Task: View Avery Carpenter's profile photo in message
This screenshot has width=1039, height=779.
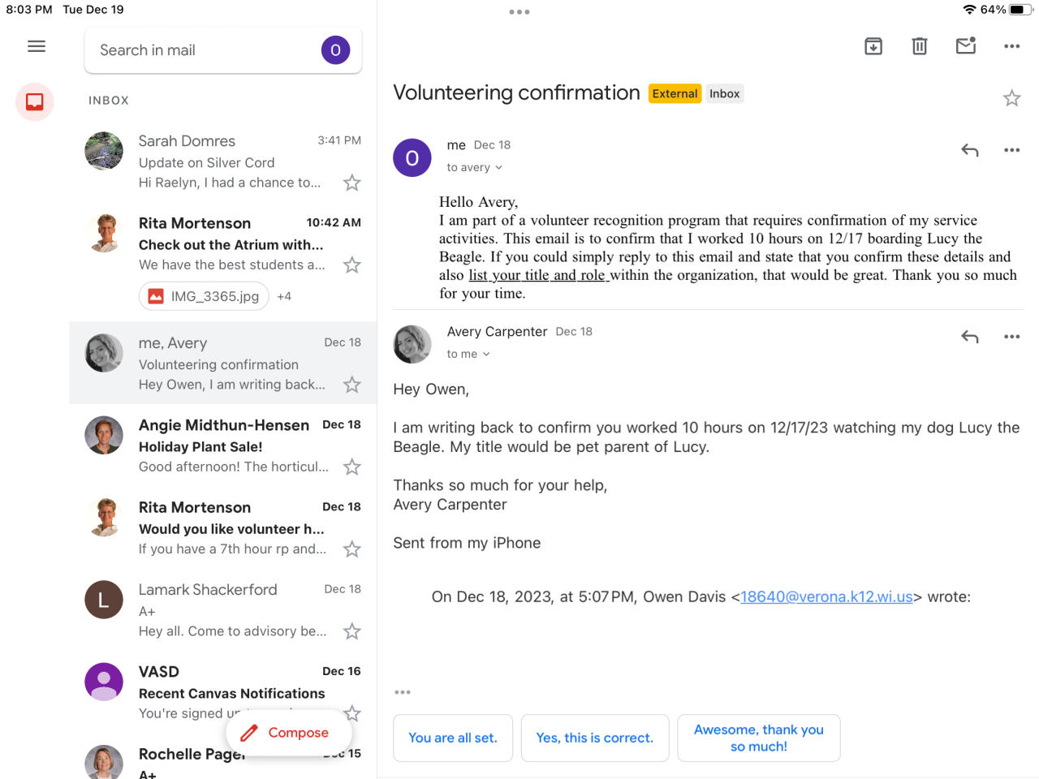Action: click(412, 344)
